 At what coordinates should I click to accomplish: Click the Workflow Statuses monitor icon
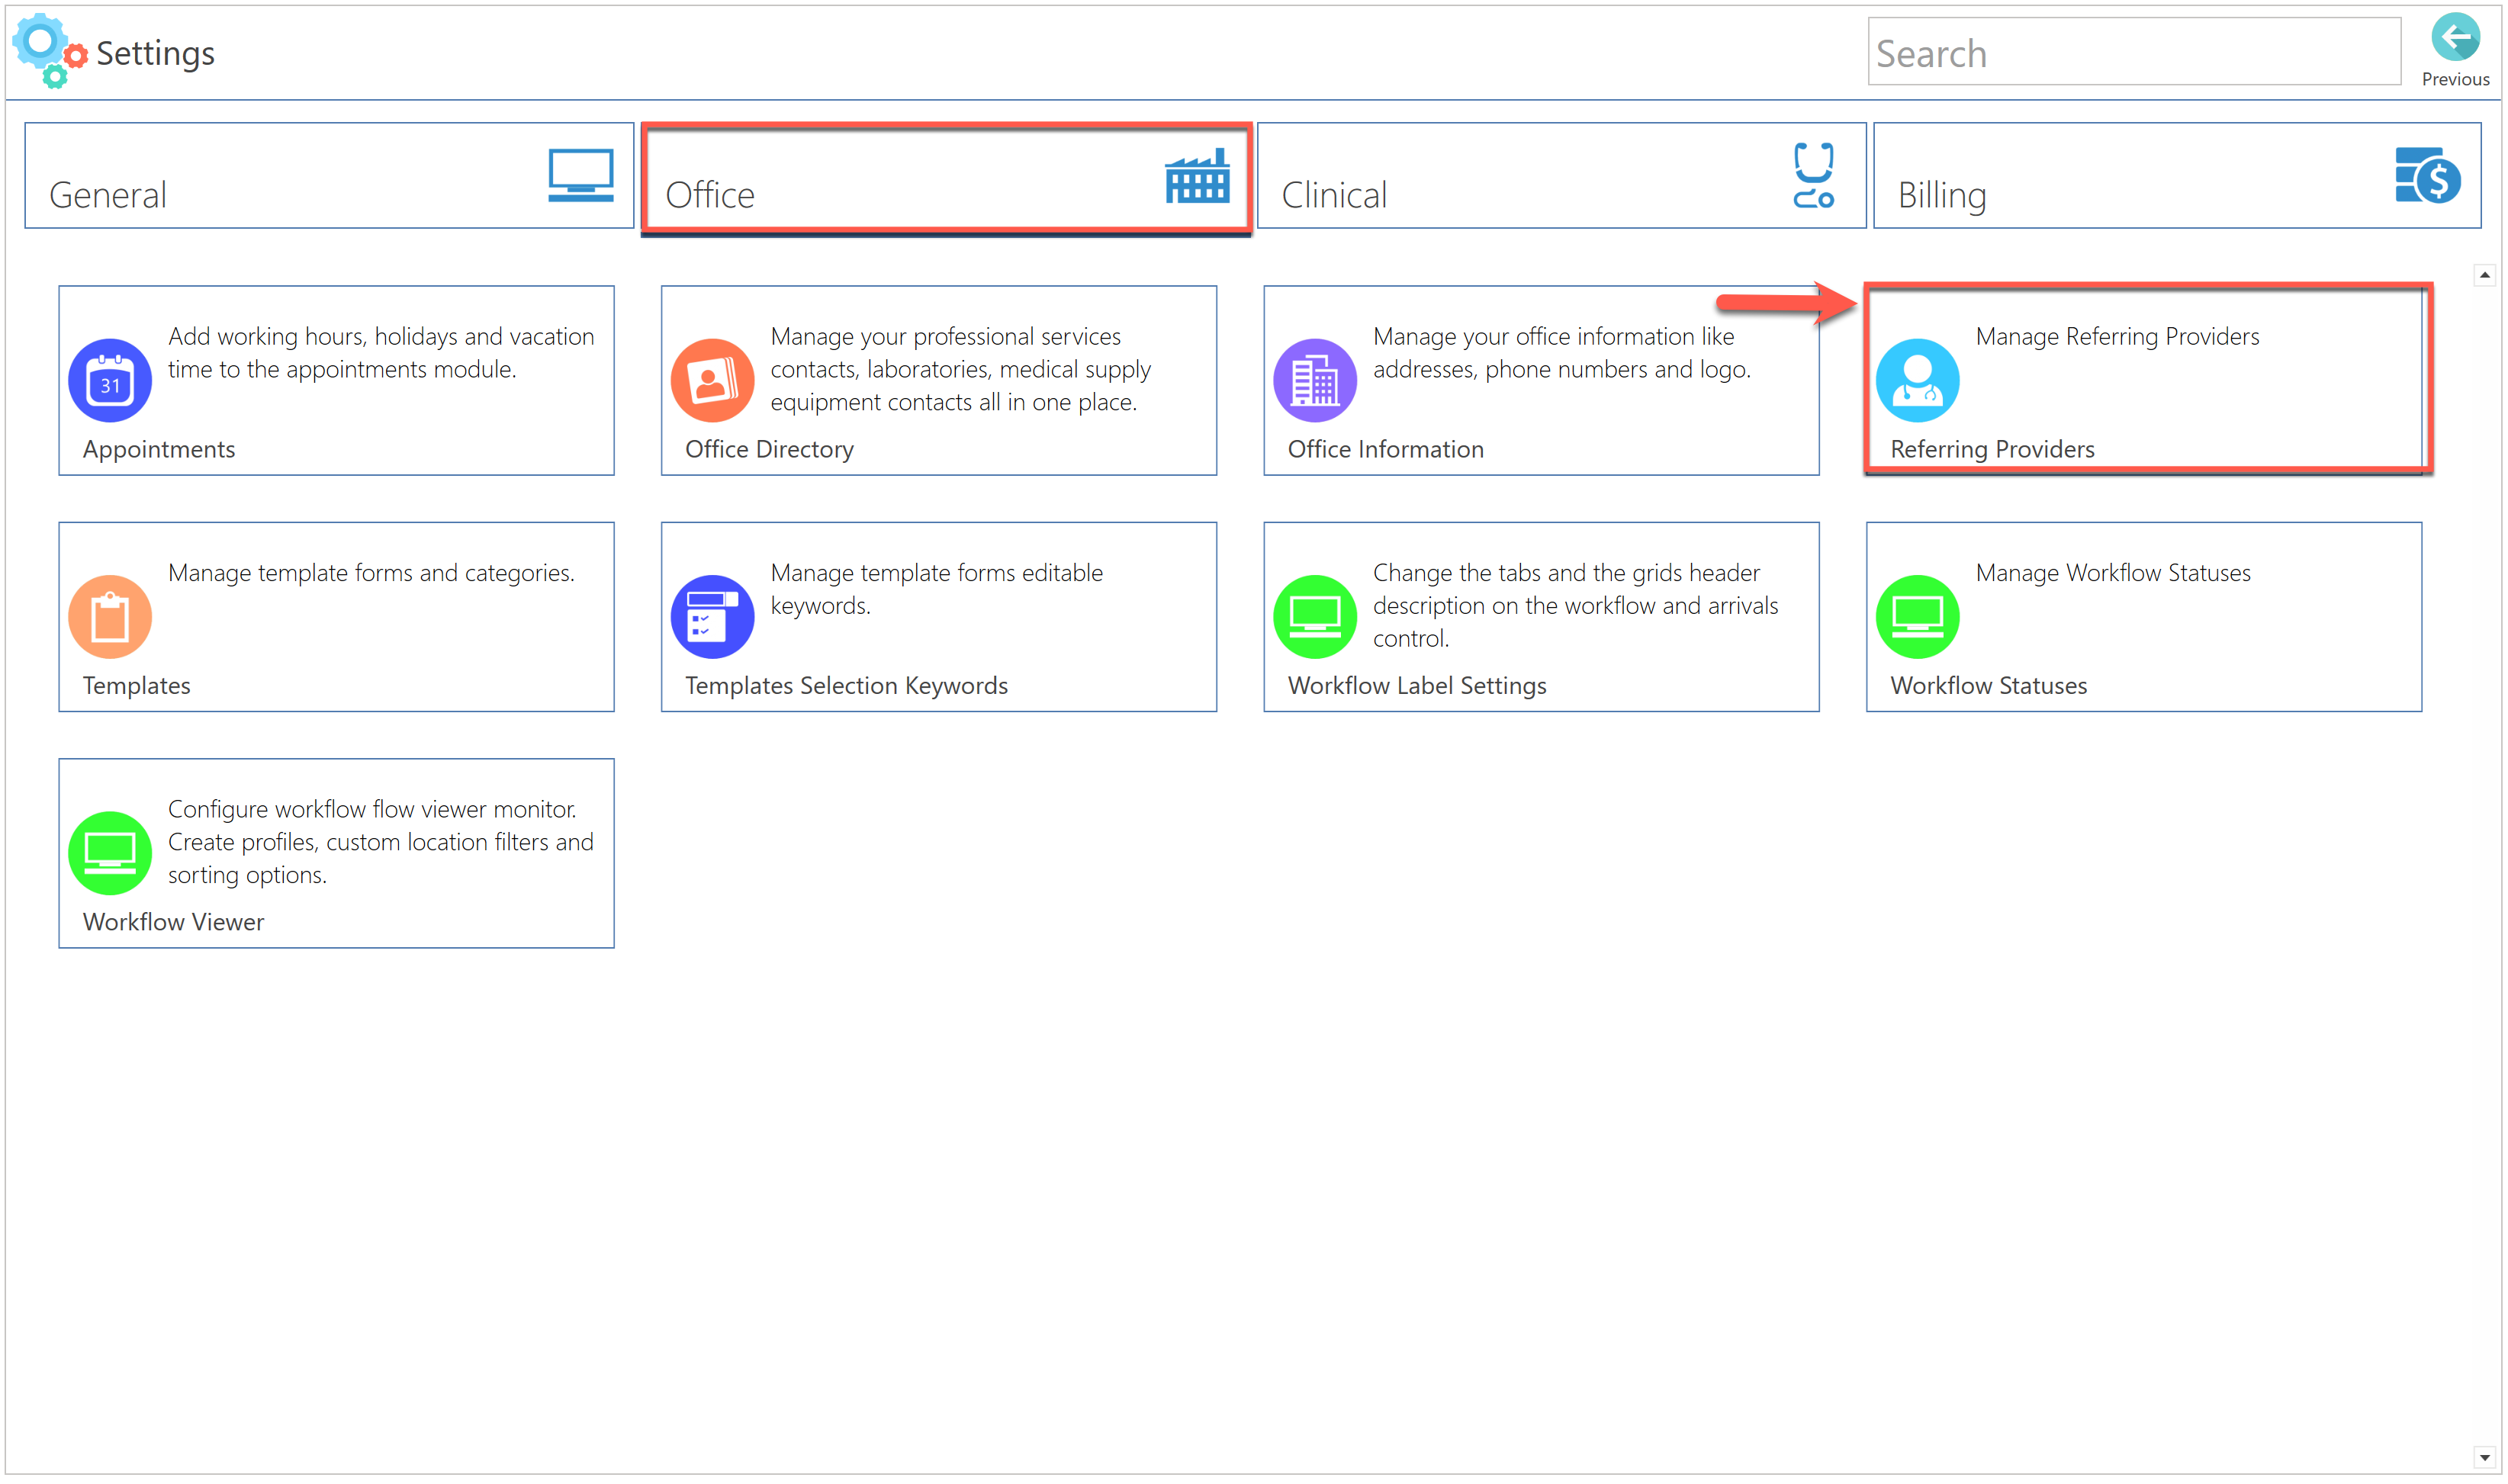point(1916,616)
